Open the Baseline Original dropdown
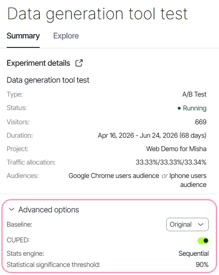Screen dimensions: 219x275 click(187, 224)
